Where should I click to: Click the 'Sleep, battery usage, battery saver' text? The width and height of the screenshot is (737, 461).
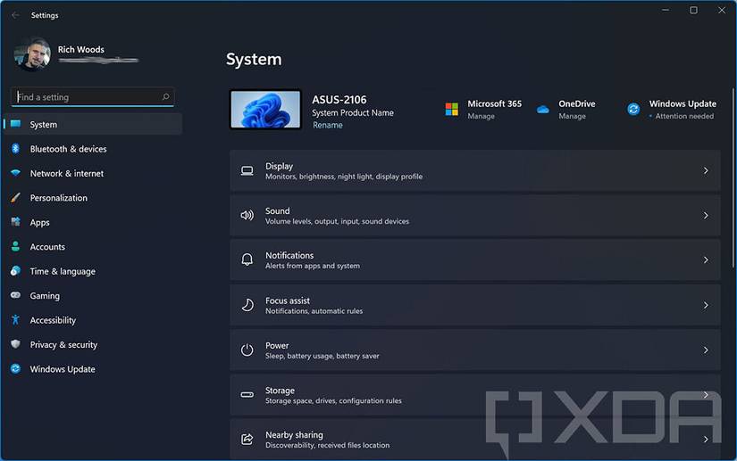[x=322, y=356]
